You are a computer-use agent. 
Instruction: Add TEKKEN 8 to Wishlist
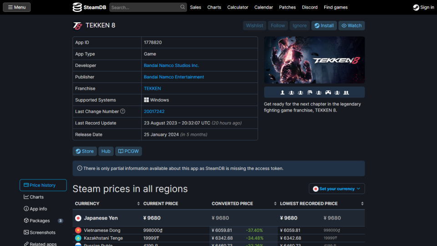254,26
